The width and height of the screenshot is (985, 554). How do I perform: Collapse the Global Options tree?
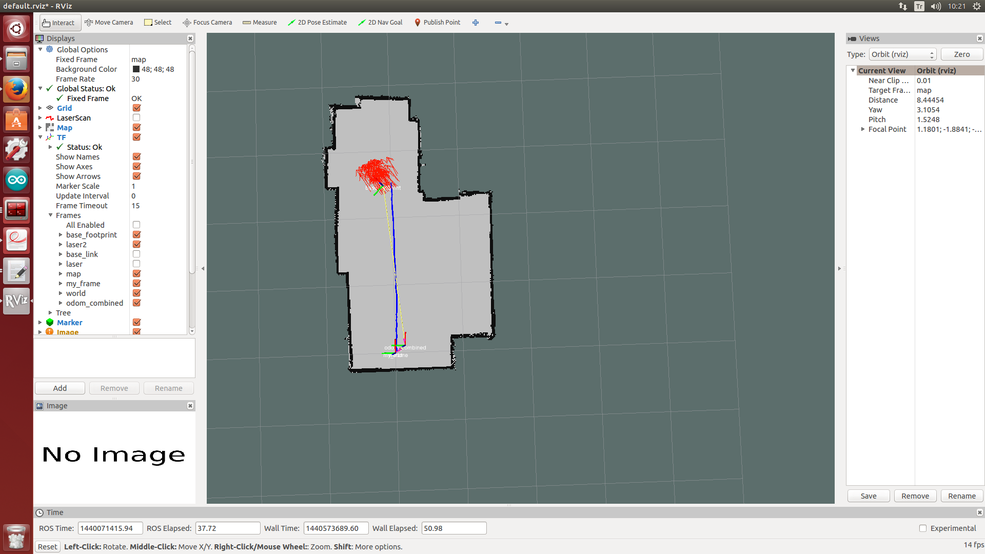pyautogui.click(x=41, y=50)
